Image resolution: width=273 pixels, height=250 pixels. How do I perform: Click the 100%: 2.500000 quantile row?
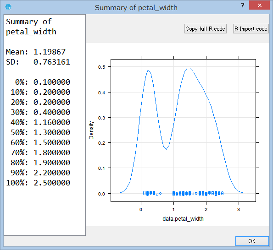click(38, 183)
